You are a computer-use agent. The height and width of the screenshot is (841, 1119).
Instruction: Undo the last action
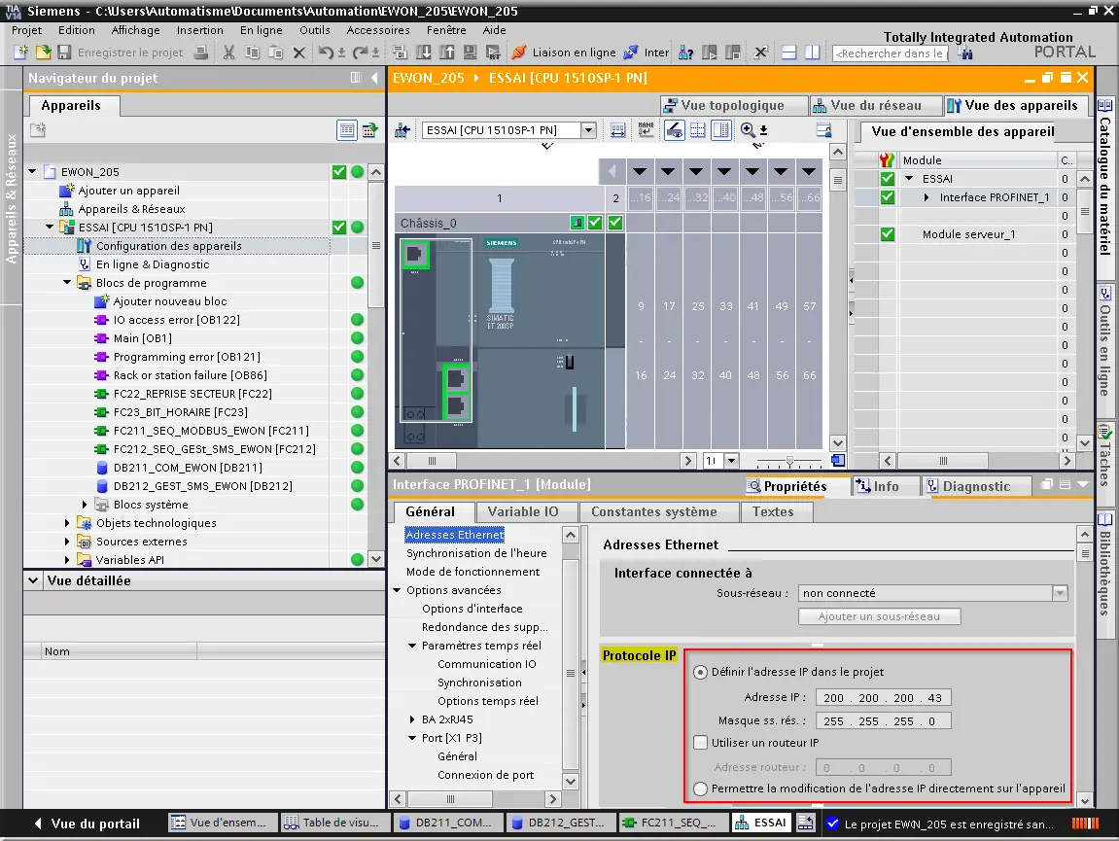(x=326, y=53)
